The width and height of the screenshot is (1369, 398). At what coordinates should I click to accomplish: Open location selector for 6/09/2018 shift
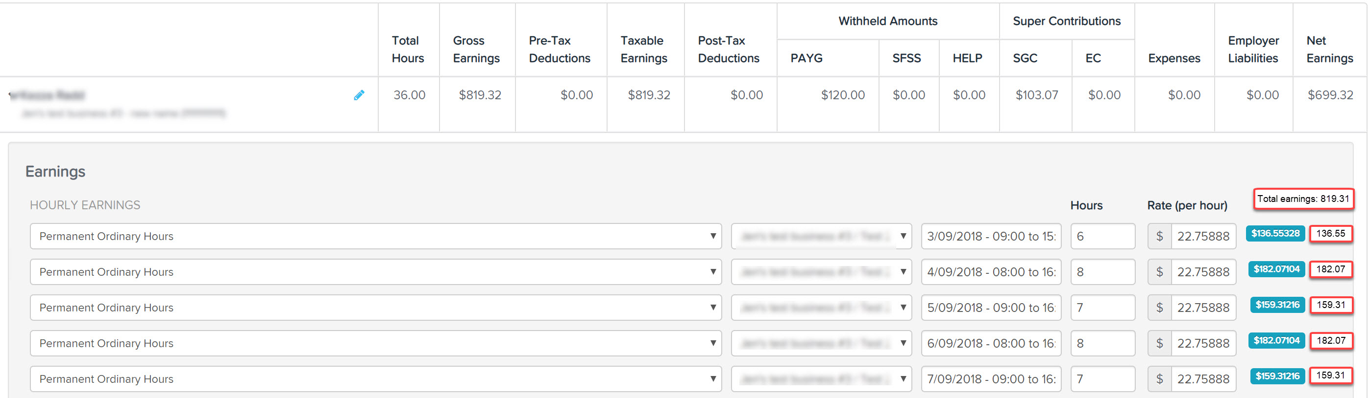pyautogui.click(x=902, y=343)
